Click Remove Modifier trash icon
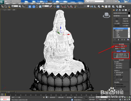 [x=124, y=40]
